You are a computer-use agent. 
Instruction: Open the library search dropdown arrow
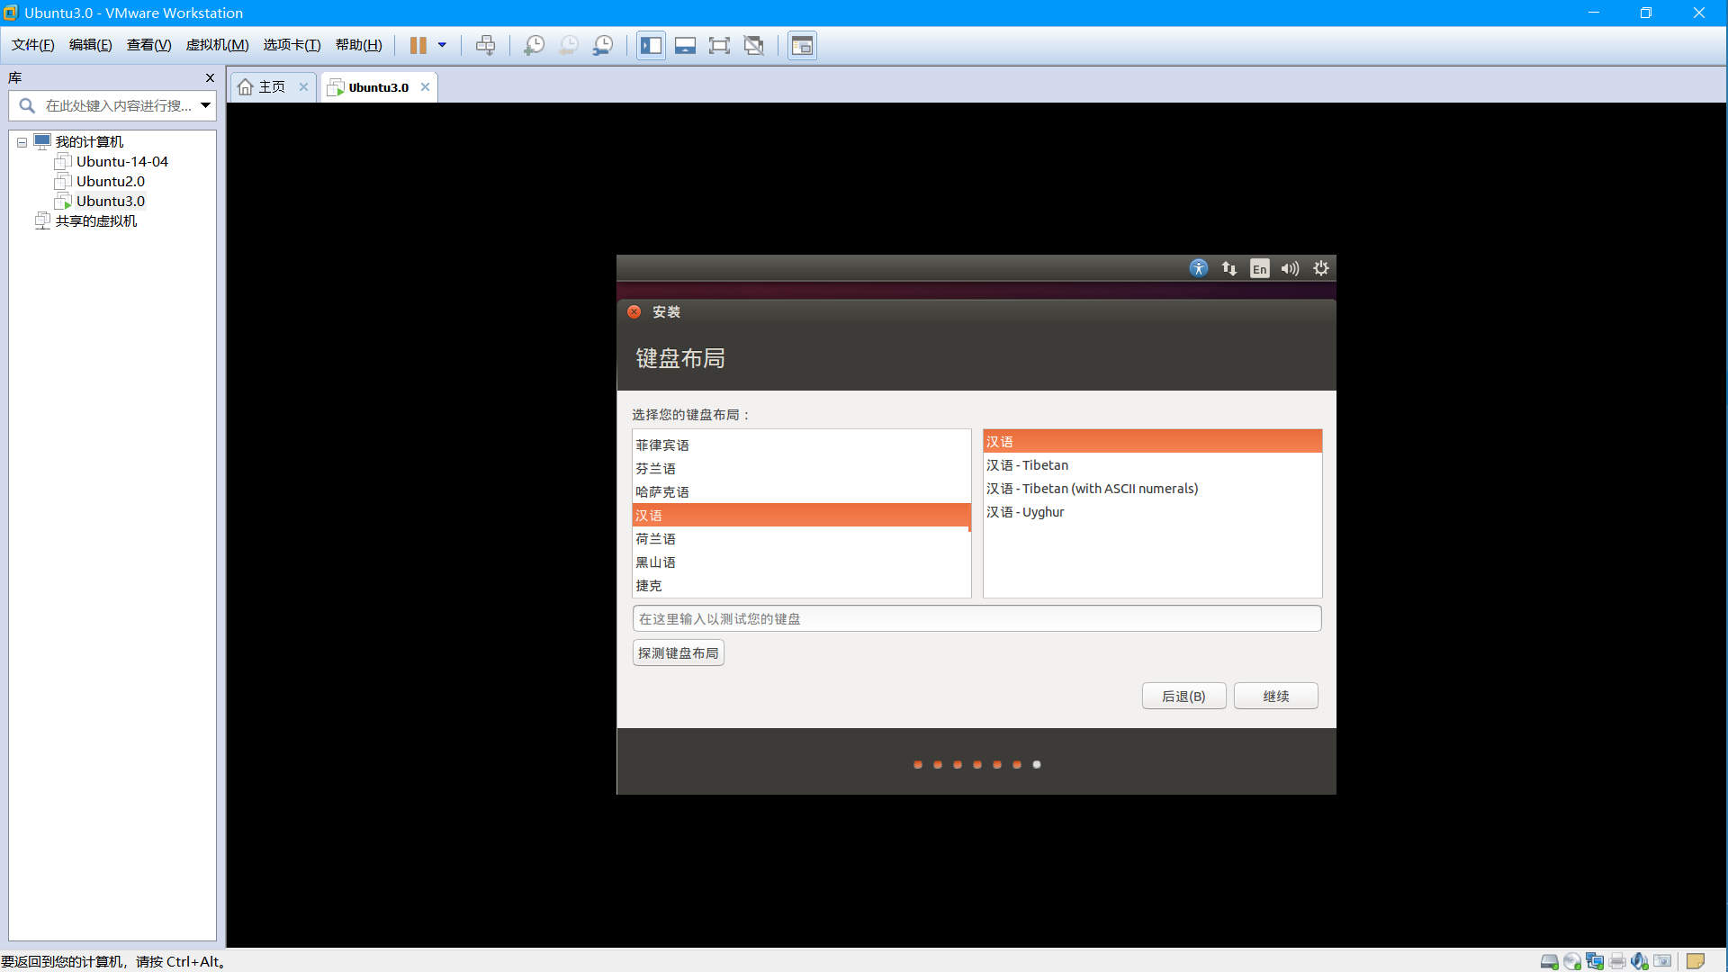(205, 105)
